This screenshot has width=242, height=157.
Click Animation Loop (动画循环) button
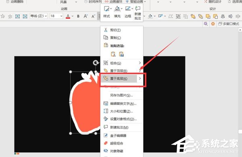[114, 2]
